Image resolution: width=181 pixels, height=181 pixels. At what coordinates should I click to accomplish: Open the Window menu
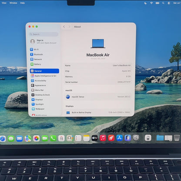point(13,3)
